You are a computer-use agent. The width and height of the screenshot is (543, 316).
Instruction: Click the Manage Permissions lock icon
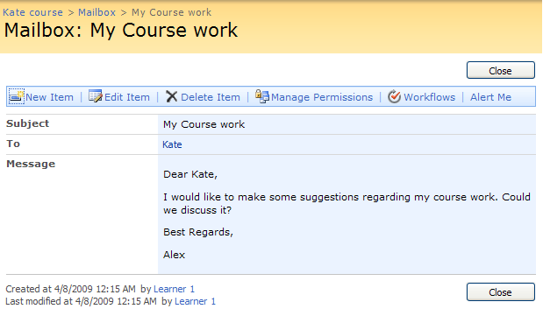pyautogui.click(x=262, y=96)
